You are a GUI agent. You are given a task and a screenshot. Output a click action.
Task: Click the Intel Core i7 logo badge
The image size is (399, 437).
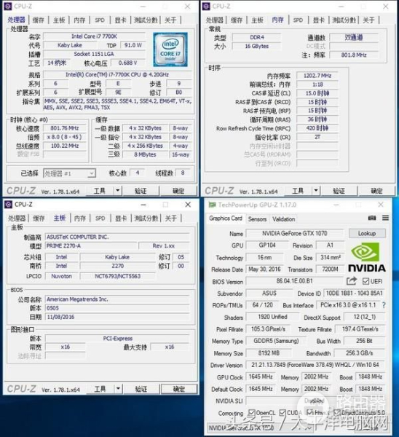tap(170, 50)
